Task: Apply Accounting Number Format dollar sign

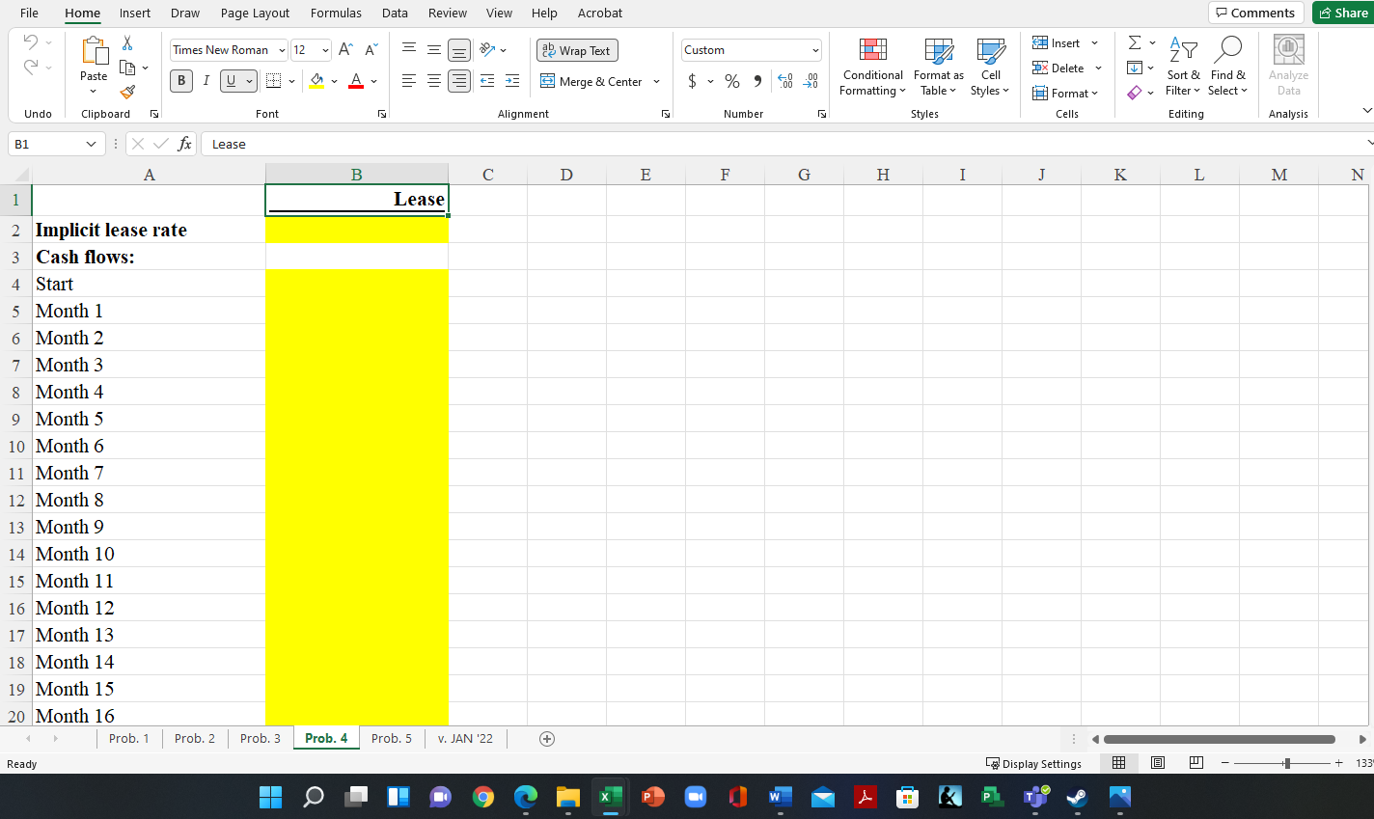Action: pyautogui.click(x=692, y=81)
